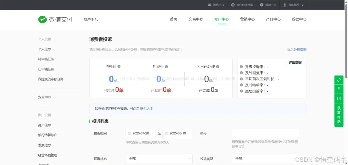Select 已审核任务 in the sidebar
The height and width of the screenshot is (165, 348).
point(46,69)
